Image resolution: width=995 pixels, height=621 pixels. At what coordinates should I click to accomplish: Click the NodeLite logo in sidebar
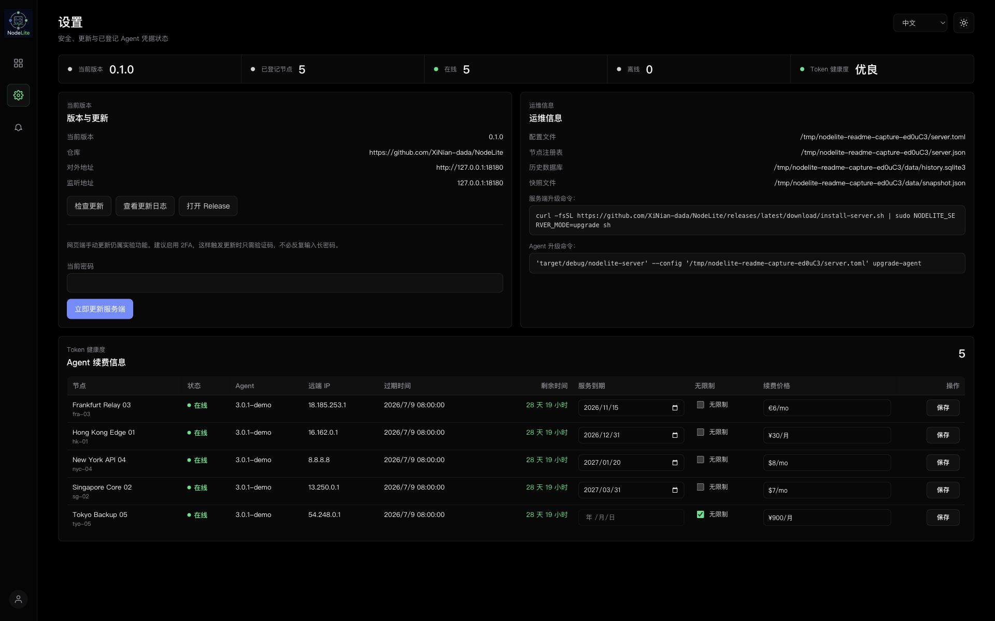click(x=18, y=23)
